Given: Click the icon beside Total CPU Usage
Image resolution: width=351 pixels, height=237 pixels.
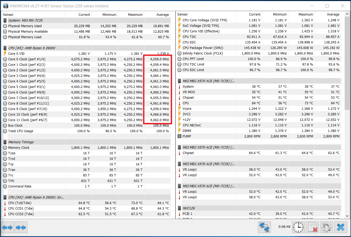Looking at the screenshot, I should click(5, 131).
